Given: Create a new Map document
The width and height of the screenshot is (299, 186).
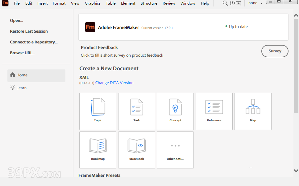Looking at the screenshot, I should click(x=253, y=111).
